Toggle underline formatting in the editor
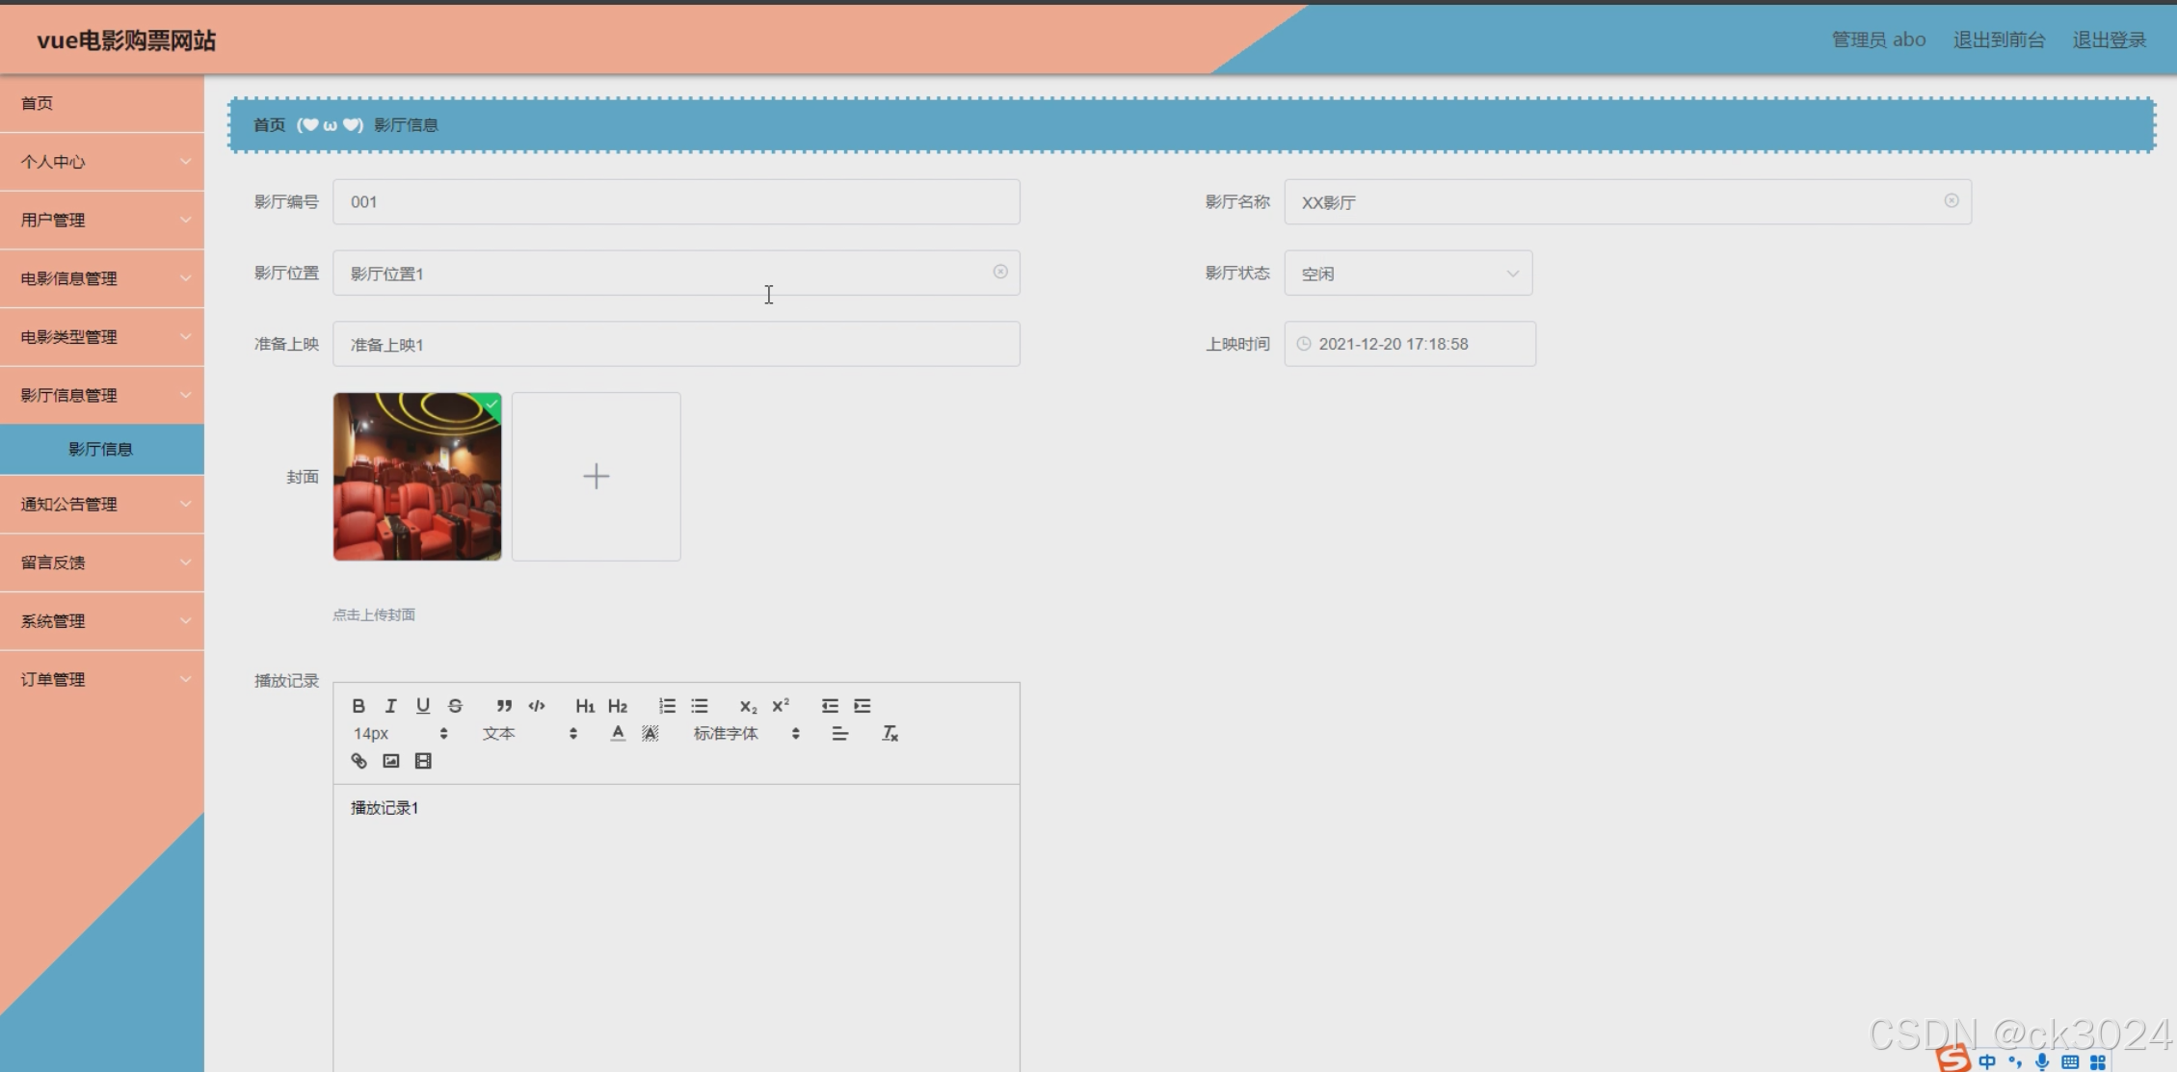This screenshot has height=1072, width=2177. [x=423, y=706]
